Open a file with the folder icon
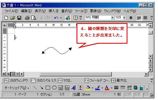 (x=13, y=18)
